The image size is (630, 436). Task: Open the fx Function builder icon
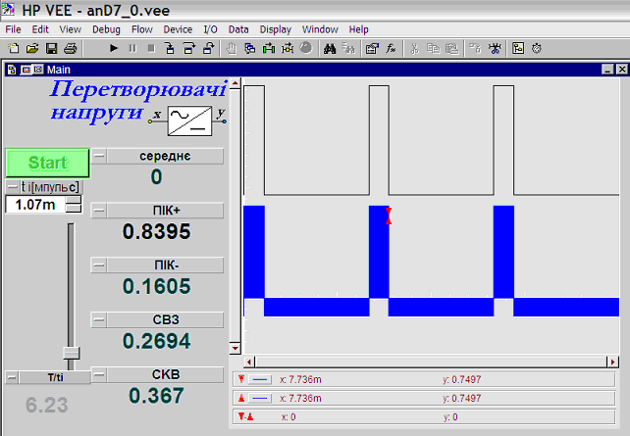pyautogui.click(x=391, y=49)
